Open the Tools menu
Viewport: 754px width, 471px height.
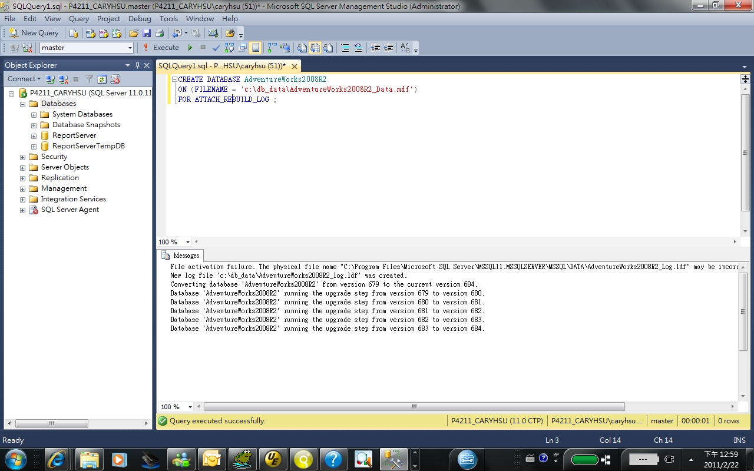pyautogui.click(x=168, y=19)
